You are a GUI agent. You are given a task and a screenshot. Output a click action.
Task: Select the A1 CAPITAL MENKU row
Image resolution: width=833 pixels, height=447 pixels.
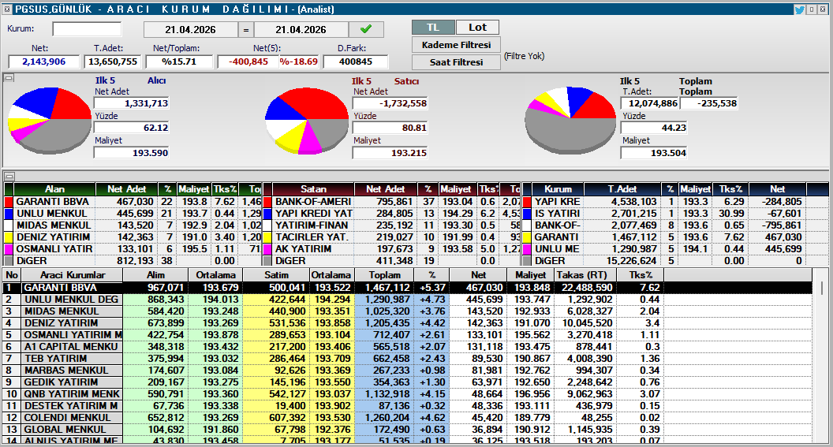(x=408, y=347)
